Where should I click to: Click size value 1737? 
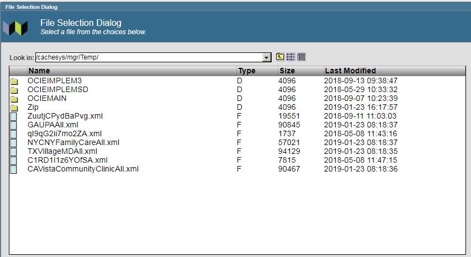[287, 134]
